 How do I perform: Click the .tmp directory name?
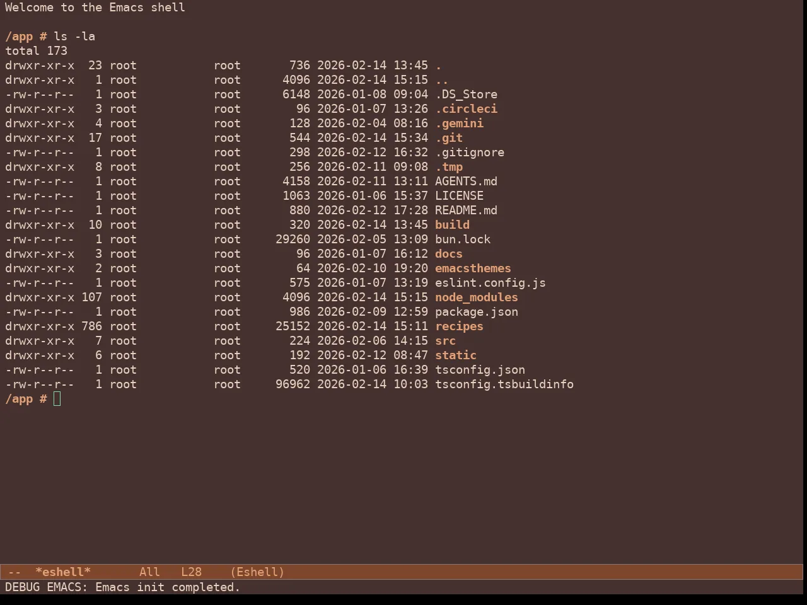(449, 167)
